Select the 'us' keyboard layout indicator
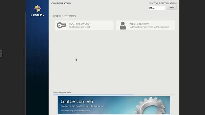Screen dimensions: 205x115 click(157, 8)
